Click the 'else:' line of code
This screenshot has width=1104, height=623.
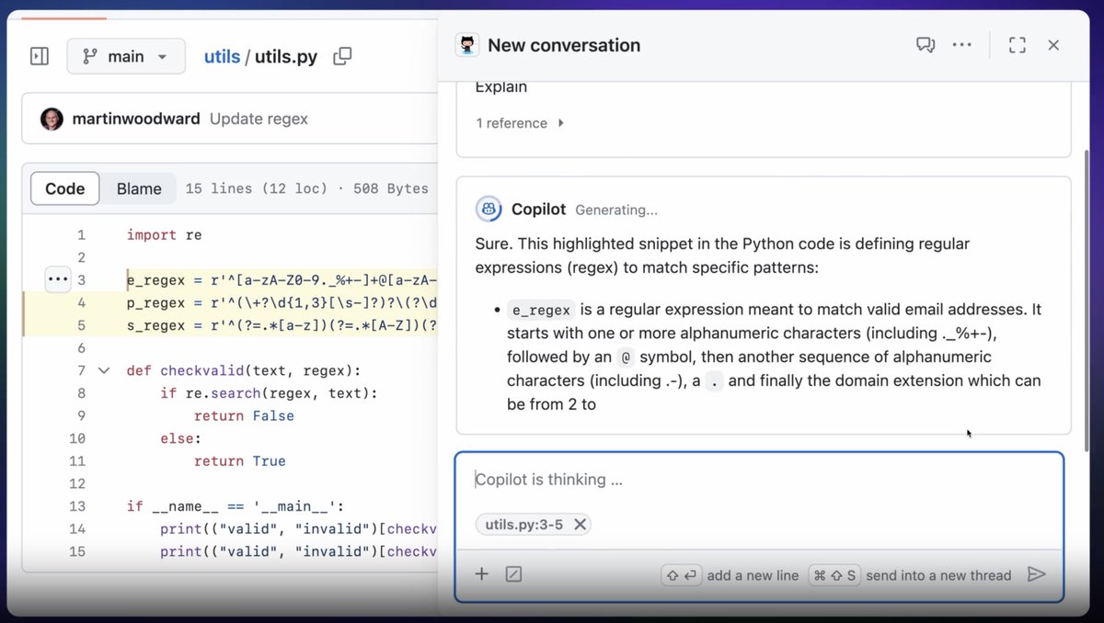tap(181, 438)
